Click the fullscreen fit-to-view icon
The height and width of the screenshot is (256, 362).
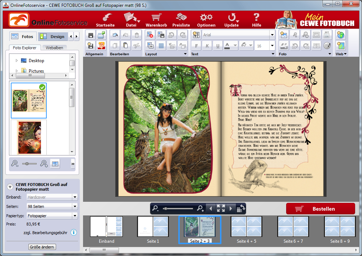point(221,208)
